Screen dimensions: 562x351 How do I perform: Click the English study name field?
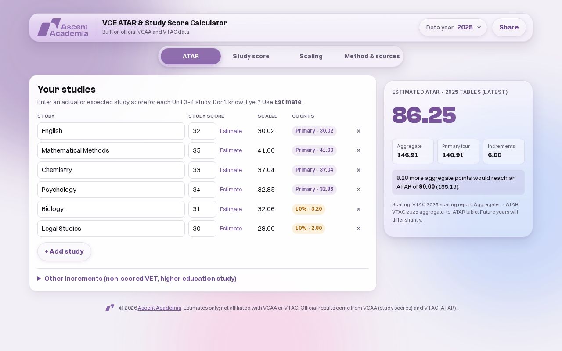coord(111,131)
